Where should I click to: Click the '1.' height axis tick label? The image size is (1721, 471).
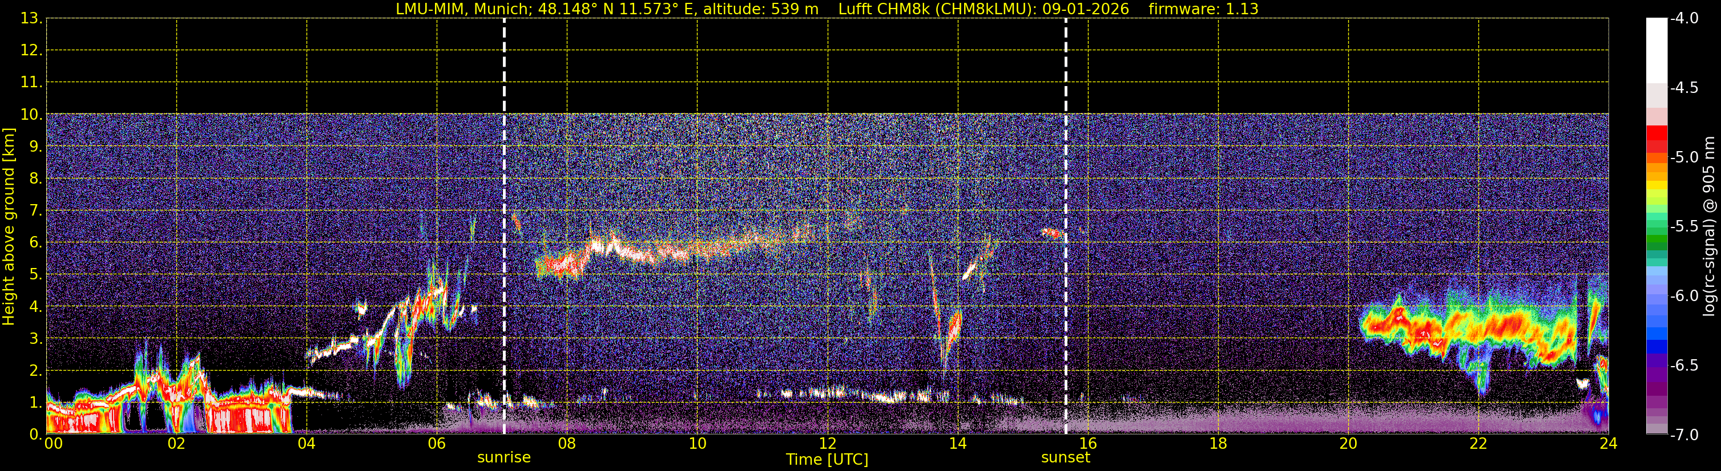(36, 403)
